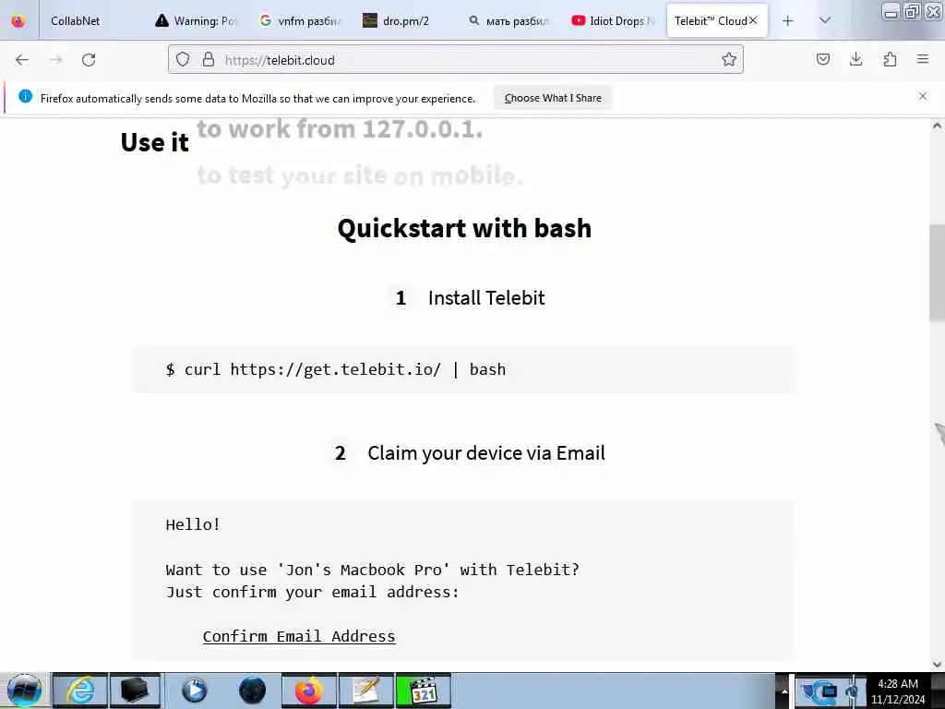This screenshot has height=709, width=945.
Task: Go back with the browser back arrow
Action: pos(22,60)
